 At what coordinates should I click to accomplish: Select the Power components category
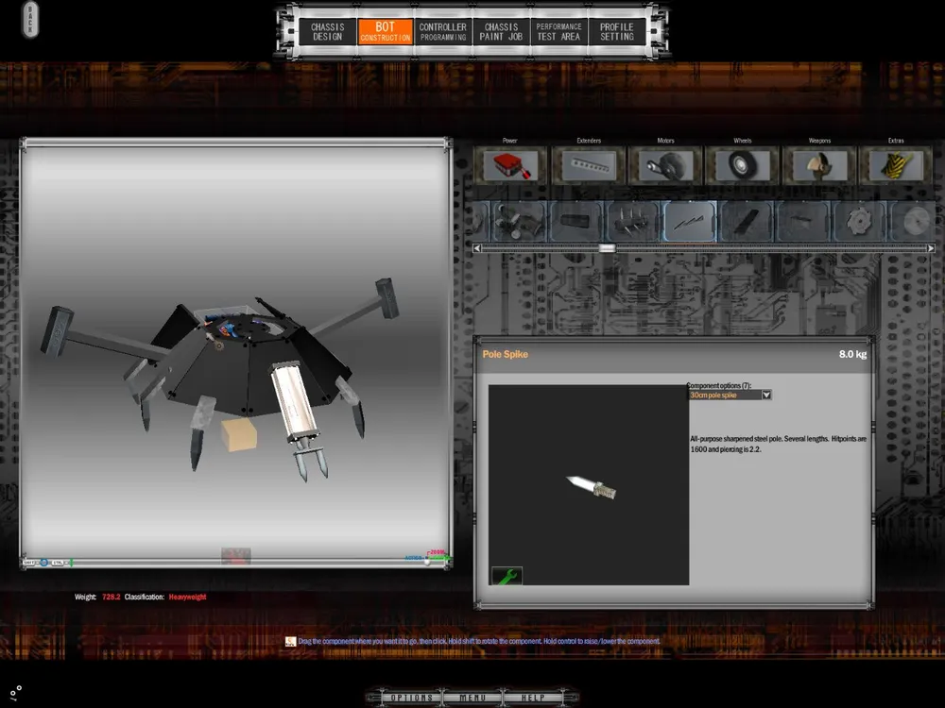pyautogui.click(x=510, y=165)
